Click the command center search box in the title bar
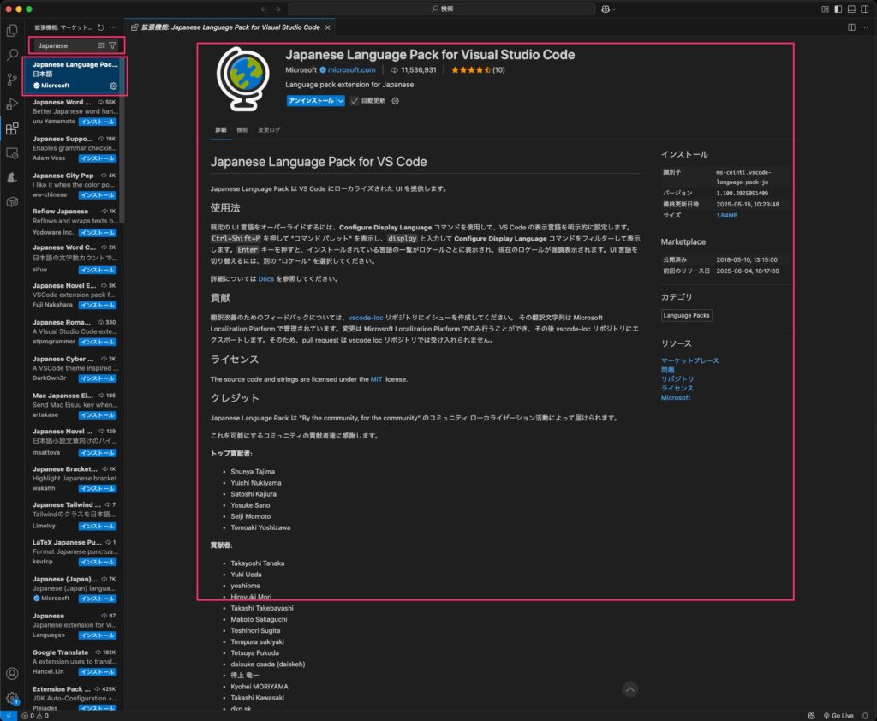This screenshot has width=877, height=721. pyautogui.click(x=442, y=9)
